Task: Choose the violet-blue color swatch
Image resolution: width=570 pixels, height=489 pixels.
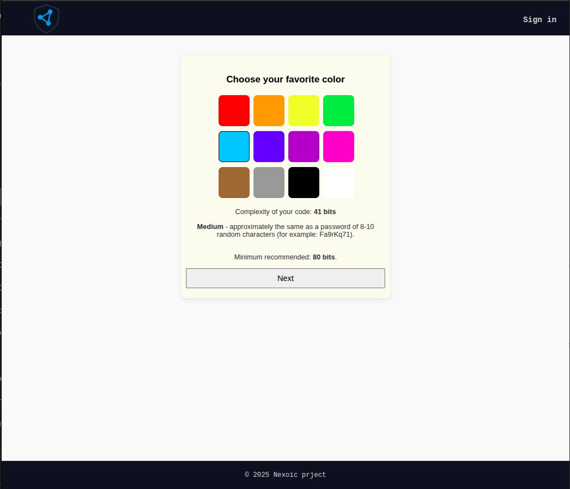Action: point(269,147)
